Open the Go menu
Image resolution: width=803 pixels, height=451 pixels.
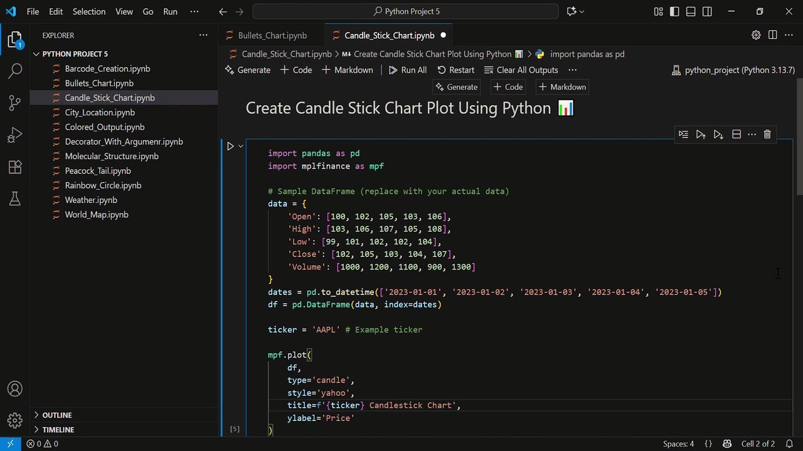[148, 11]
